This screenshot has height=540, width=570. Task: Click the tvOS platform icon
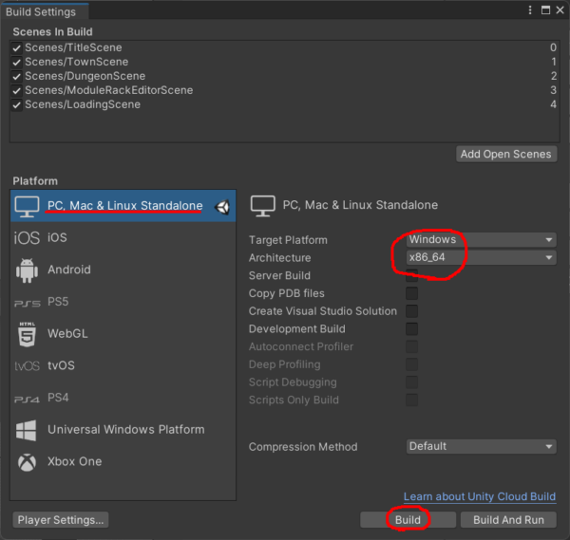coord(27,365)
